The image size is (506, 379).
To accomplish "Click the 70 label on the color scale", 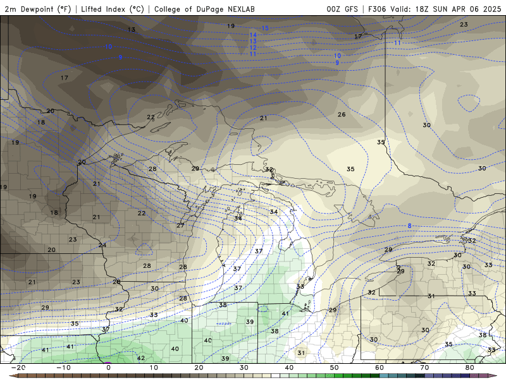I will pos(424,368).
